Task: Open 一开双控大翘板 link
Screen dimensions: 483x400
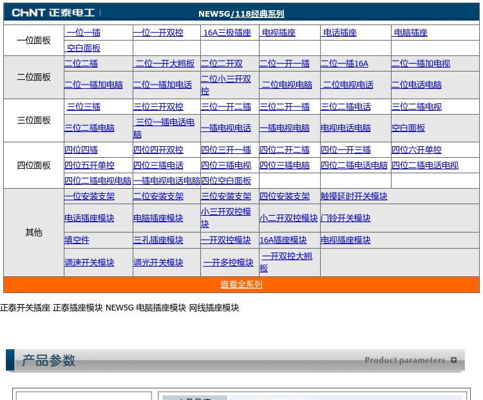Action: point(286,262)
